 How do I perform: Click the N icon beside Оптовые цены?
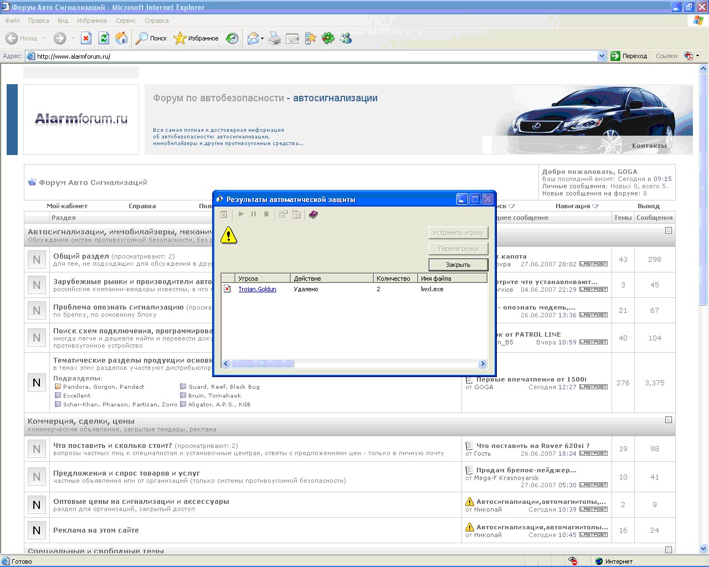(x=37, y=505)
